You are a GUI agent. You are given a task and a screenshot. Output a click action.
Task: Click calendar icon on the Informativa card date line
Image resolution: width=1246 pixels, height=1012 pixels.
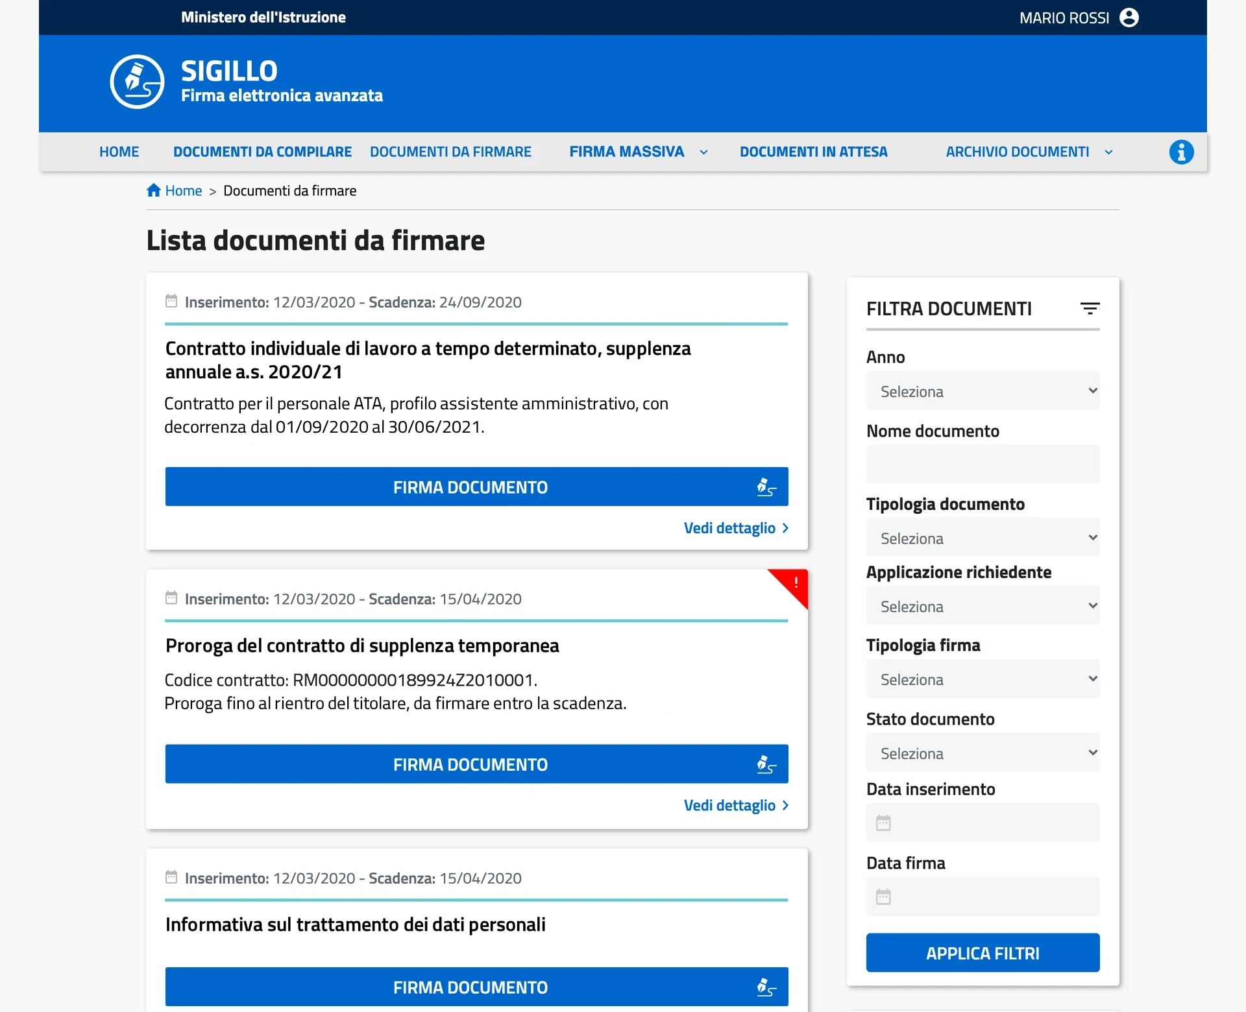[x=171, y=877]
